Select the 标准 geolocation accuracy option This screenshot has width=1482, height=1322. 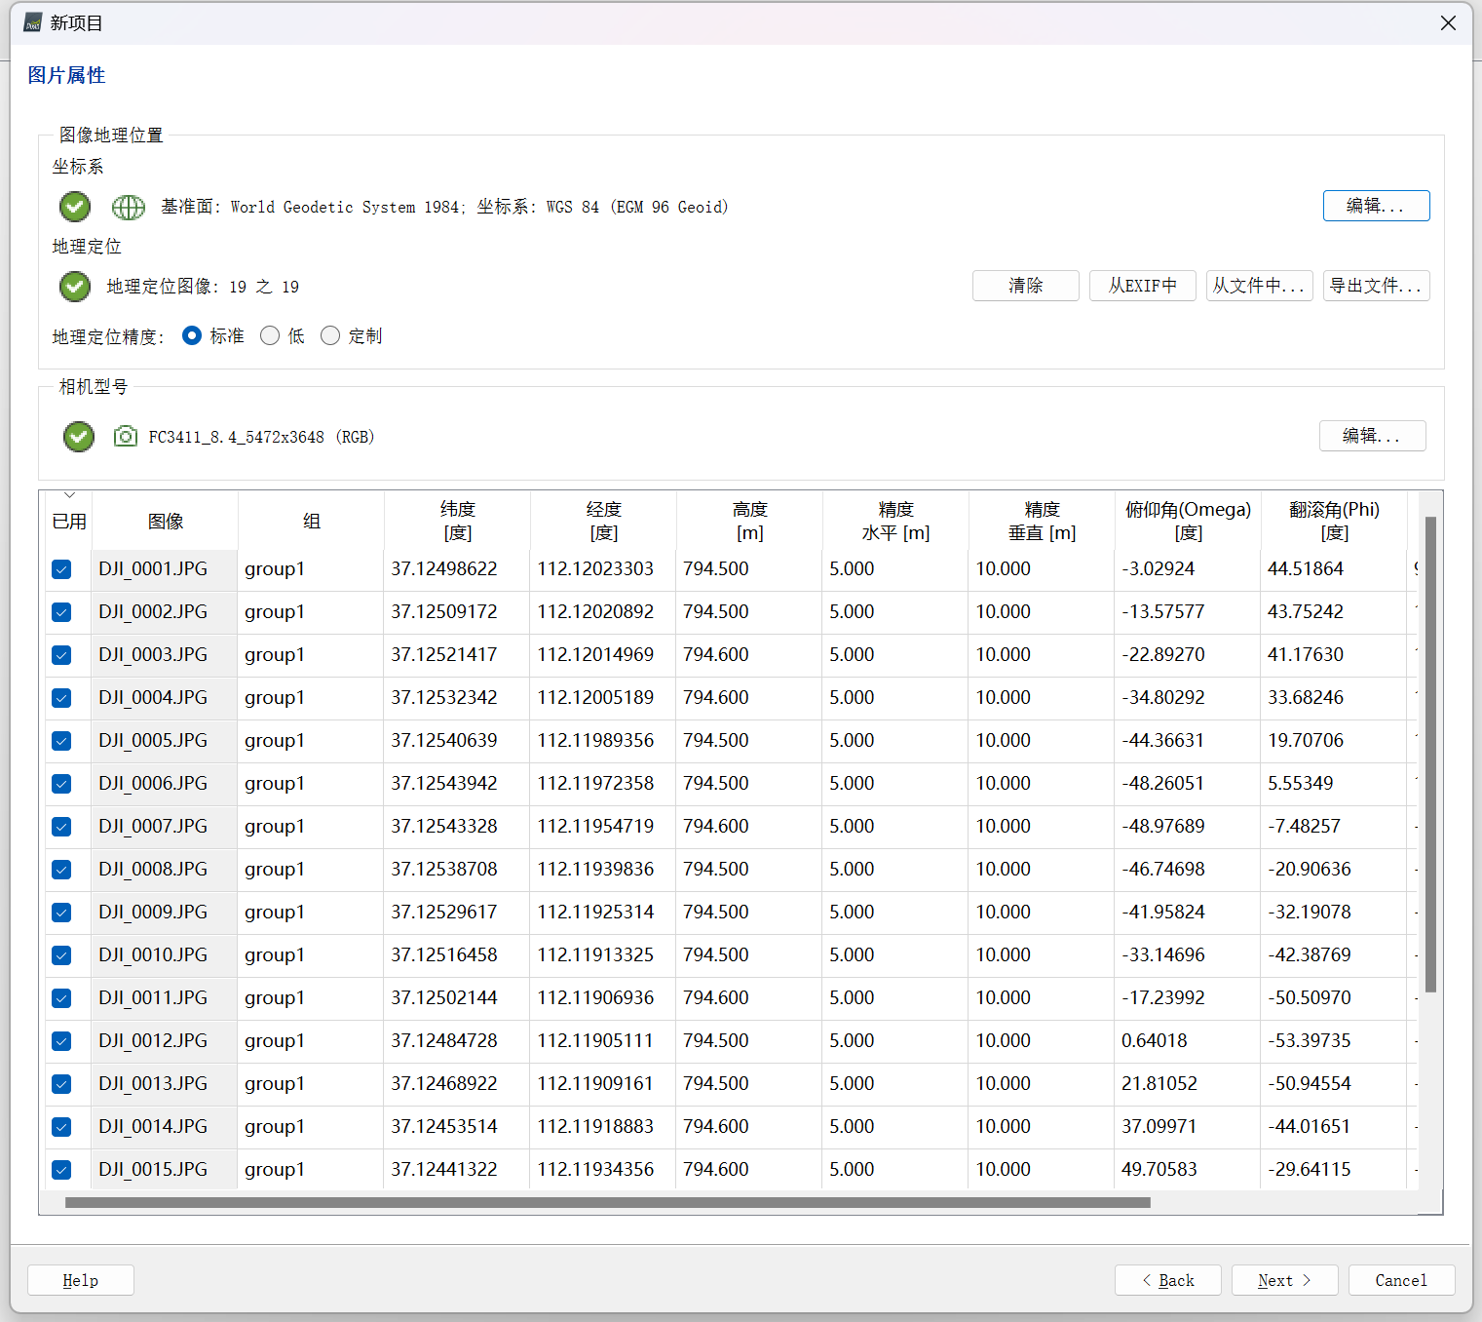coord(192,335)
